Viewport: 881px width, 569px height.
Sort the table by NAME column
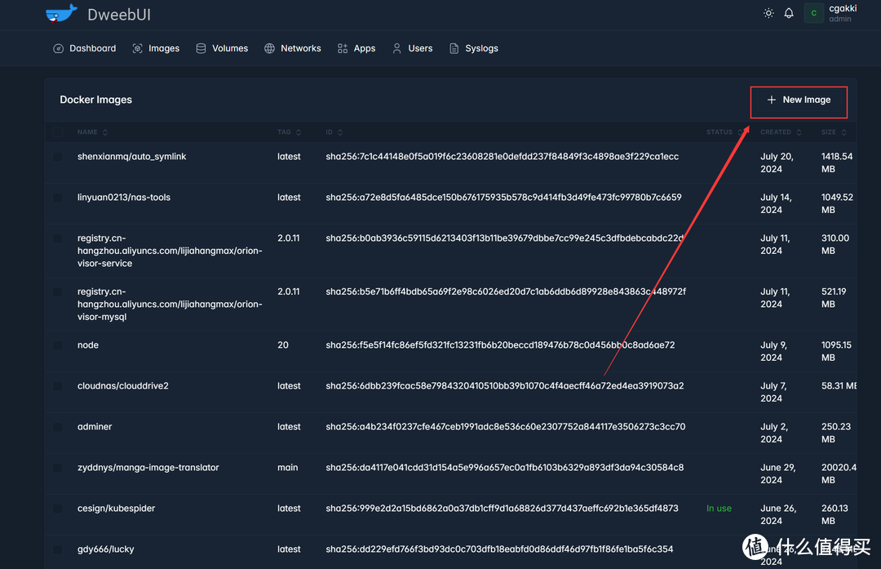click(x=93, y=132)
